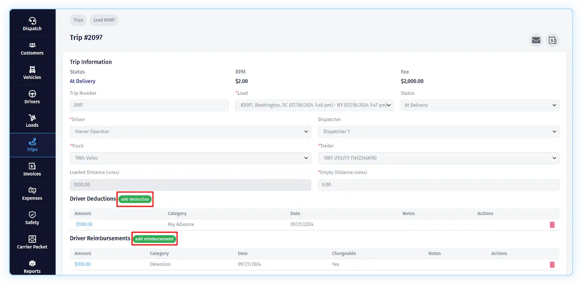The width and height of the screenshot is (581, 284).
Task: Open the Status dropdown set to At Delivery
Action: coord(480,105)
